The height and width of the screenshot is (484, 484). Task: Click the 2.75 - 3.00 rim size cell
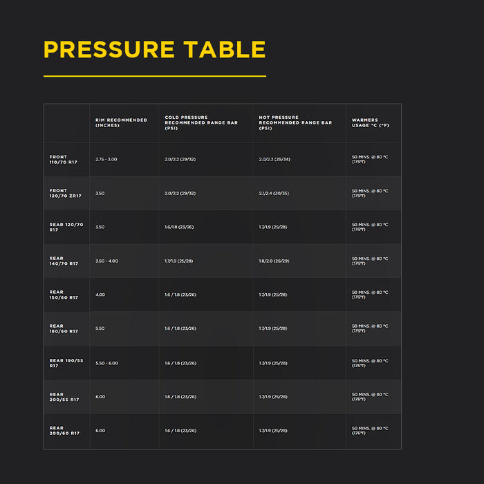tap(106, 159)
